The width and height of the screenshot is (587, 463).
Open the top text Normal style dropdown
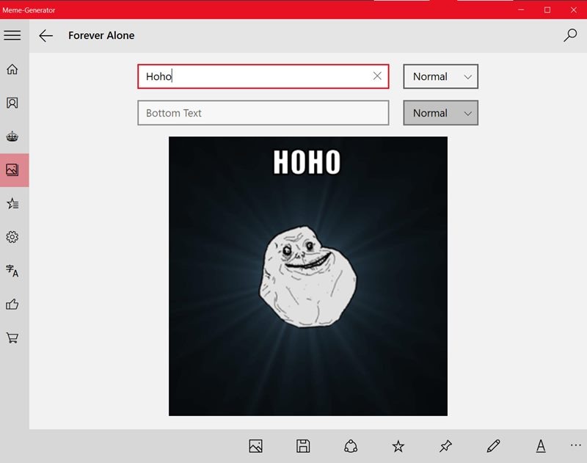[x=440, y=76]
